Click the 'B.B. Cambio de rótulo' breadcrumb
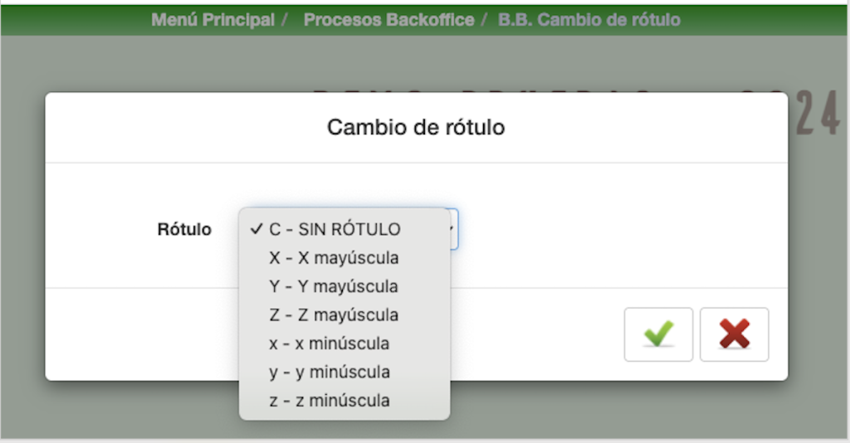 [589, 20]
